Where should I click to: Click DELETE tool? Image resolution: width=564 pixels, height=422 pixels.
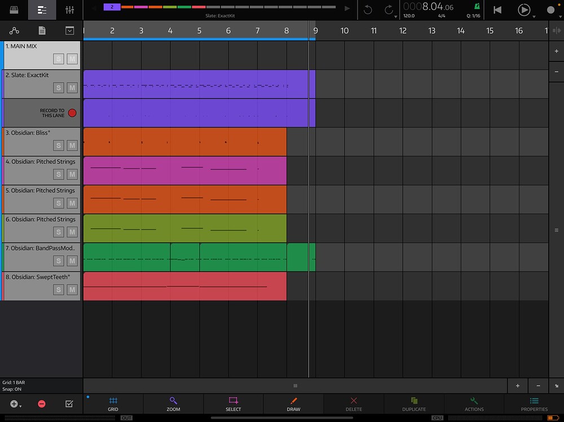pyautogui.click(x=354, y=404)
